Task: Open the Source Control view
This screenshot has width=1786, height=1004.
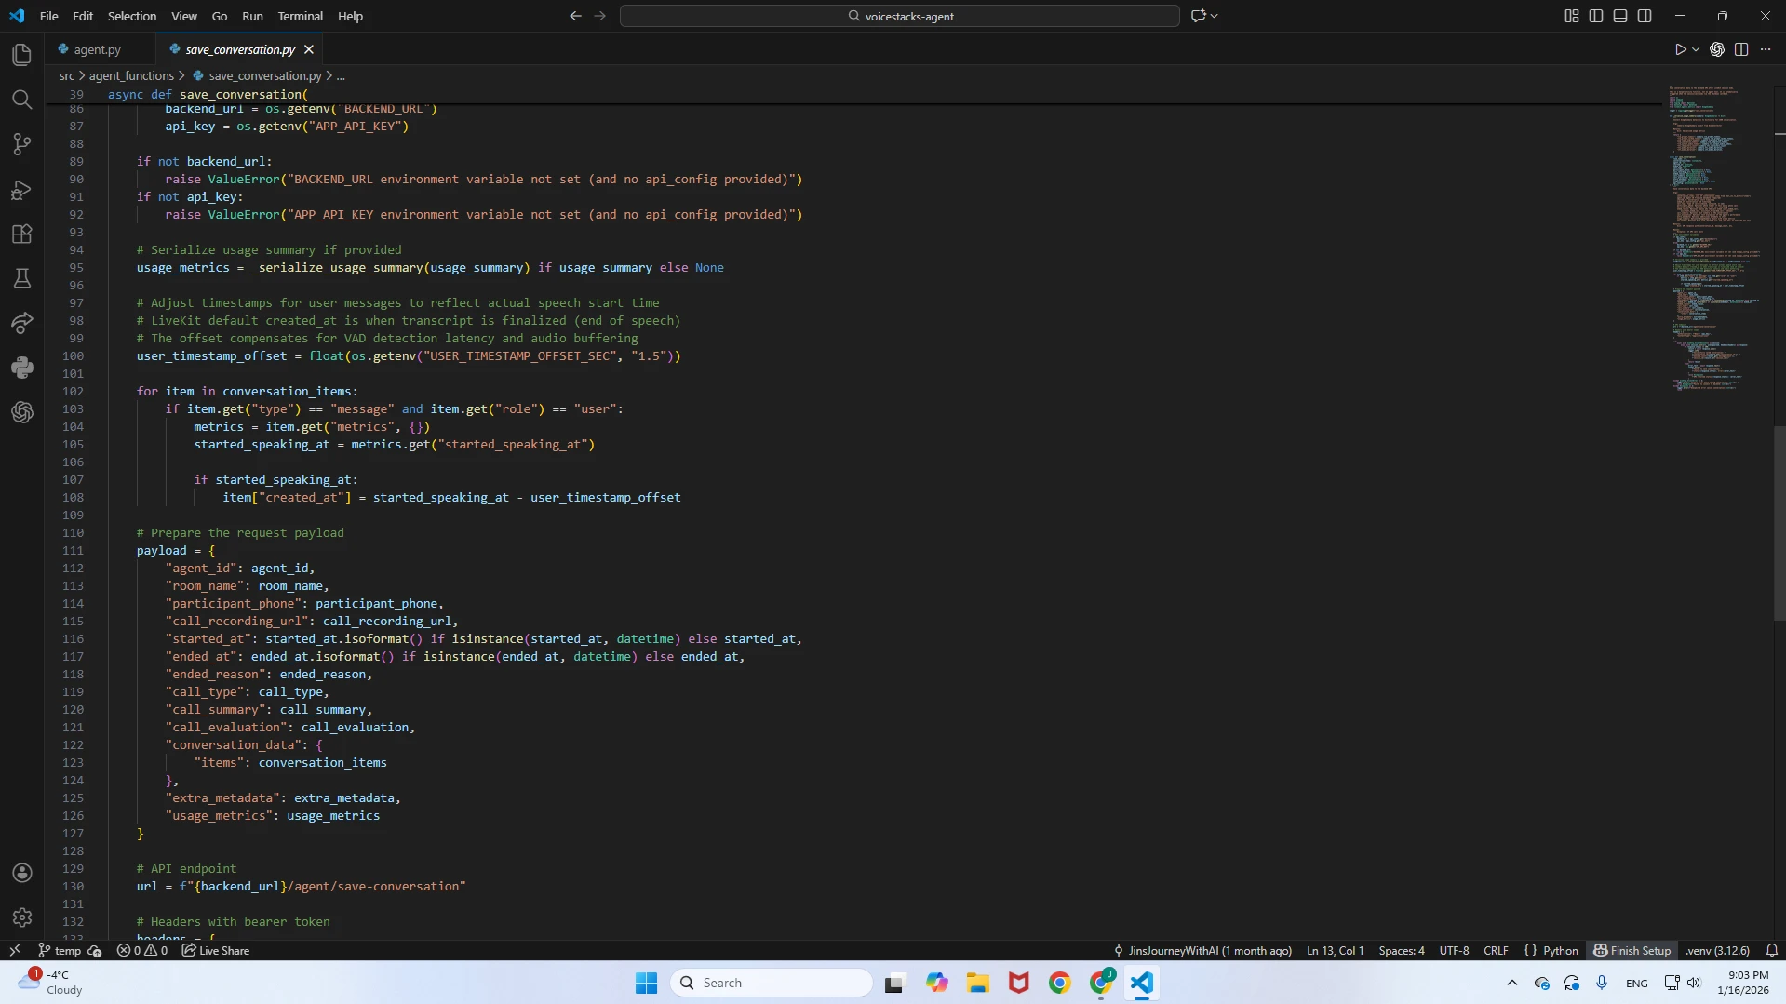Action: pyautogui.click(x=22, y=144)
